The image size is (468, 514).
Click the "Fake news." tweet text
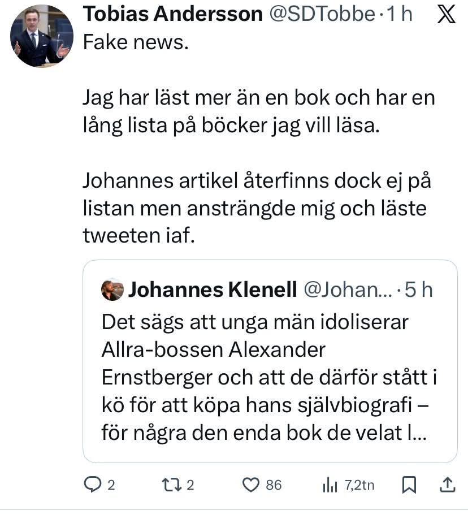[135, 43]
